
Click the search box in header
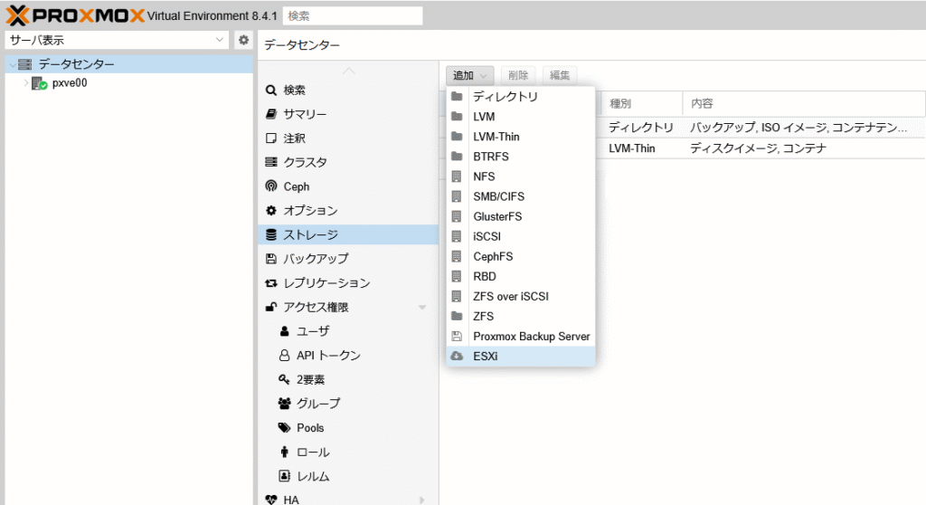pyautogui.click(x=353, y=16)
